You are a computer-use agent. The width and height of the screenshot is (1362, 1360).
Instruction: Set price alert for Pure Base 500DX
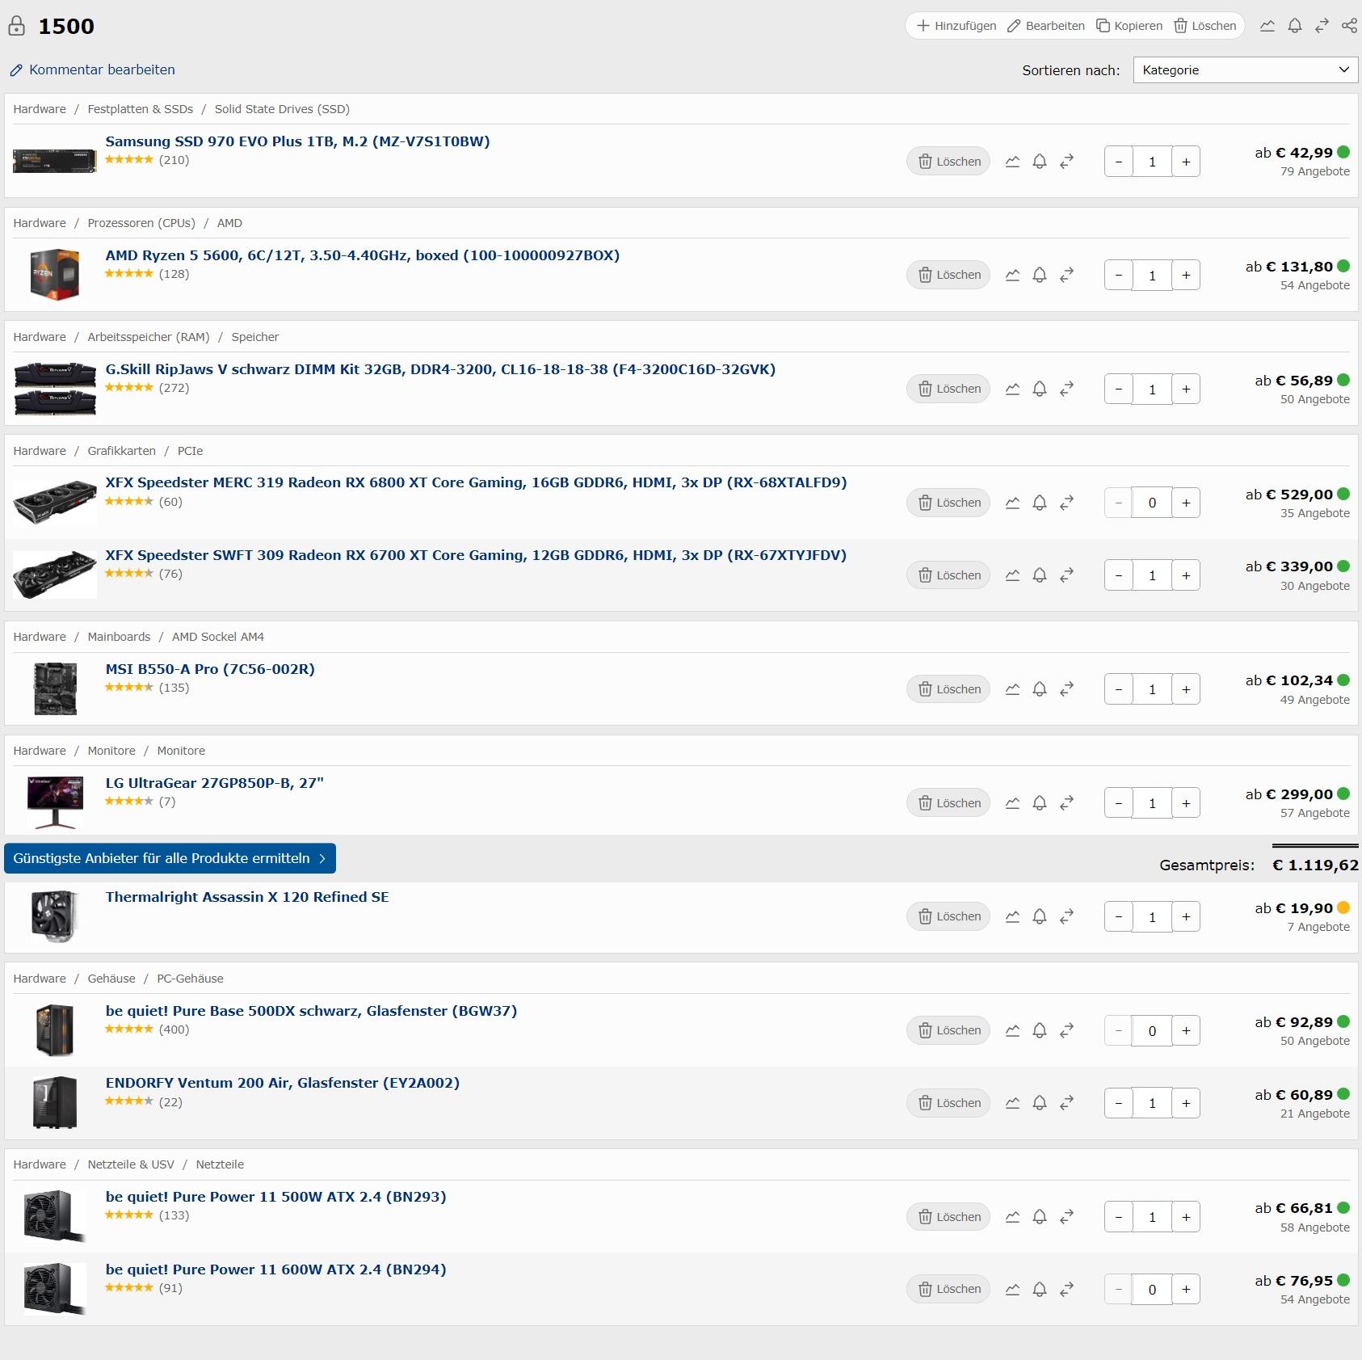(1040, 1031)
